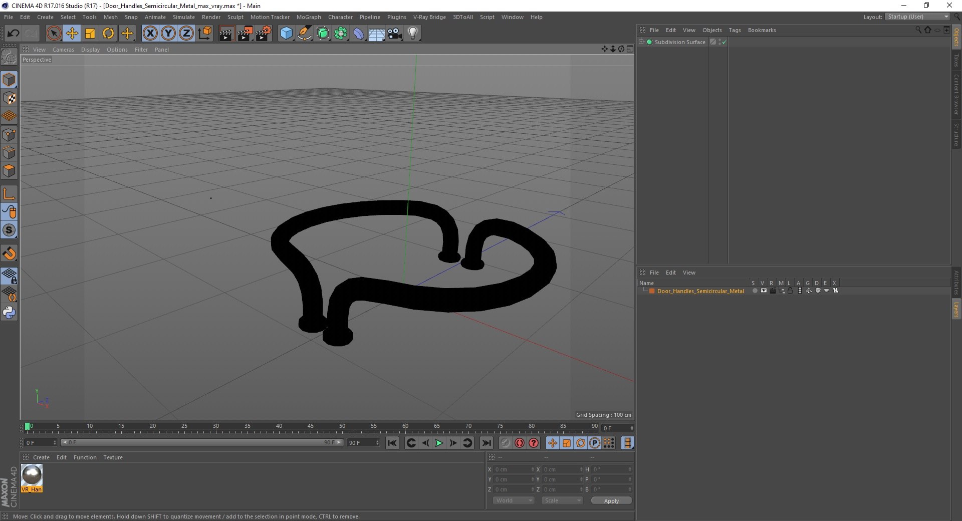The width and height of the screenshot is (962, 521).
Task: Open the MoGraph menu
Action: (x=309, y=17)
